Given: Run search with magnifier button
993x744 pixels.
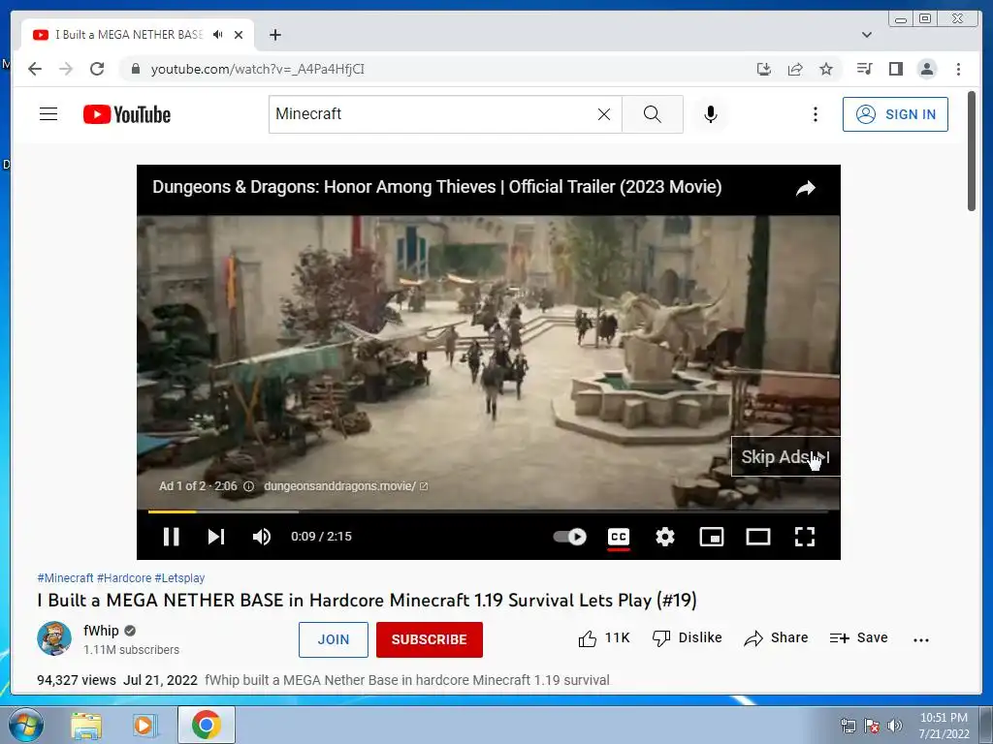Looking at the screenshot, I should tap(653, 114).
